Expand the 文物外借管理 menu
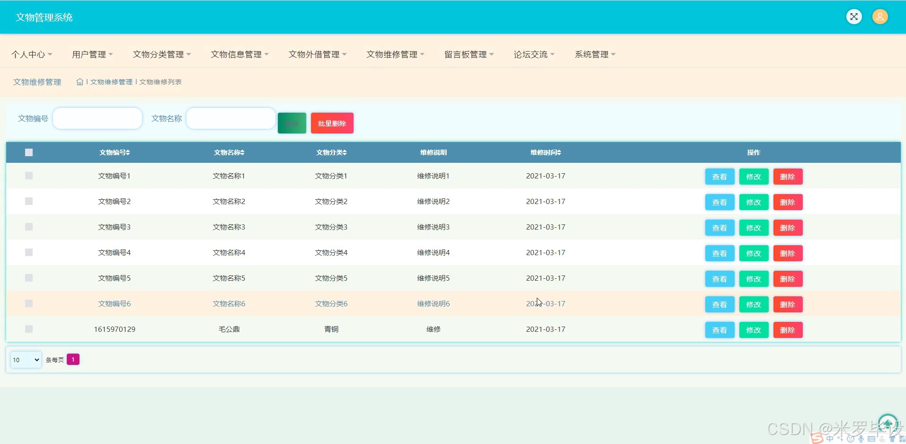Screen dimensions: 906x444 click(318, 54)
